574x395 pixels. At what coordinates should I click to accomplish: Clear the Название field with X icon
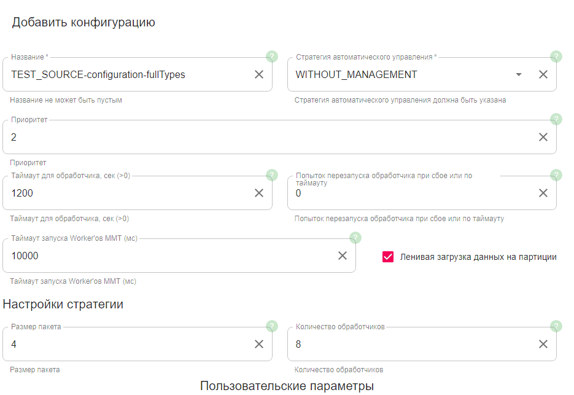coord(259,74)
